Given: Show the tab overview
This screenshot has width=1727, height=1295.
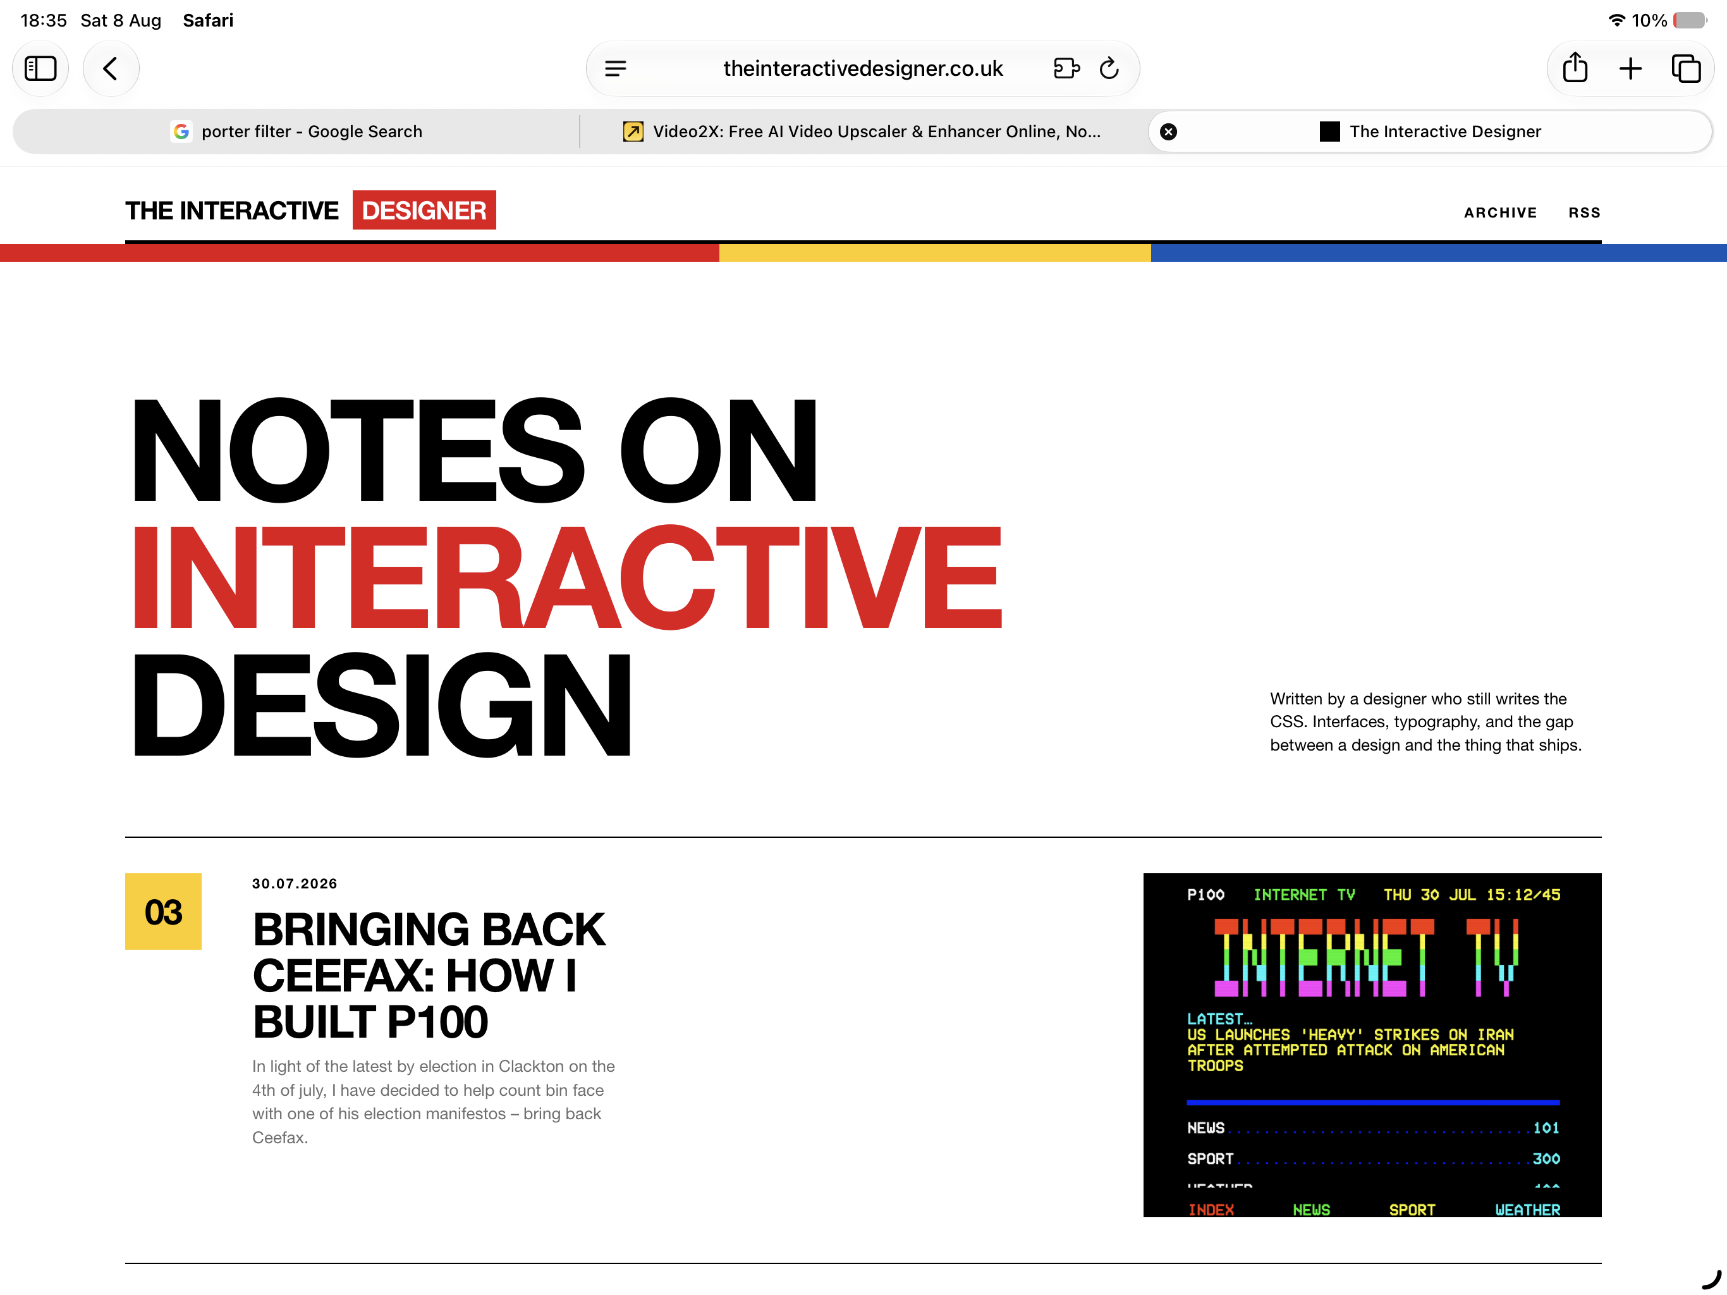Looking at the screenshot, I should click(x=1686, y=69).
